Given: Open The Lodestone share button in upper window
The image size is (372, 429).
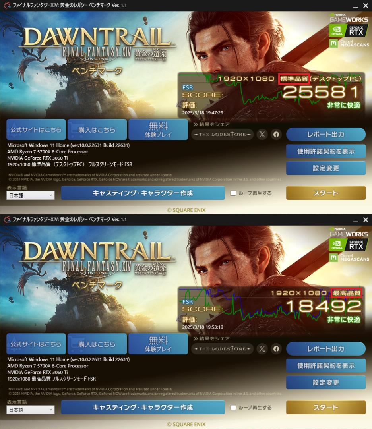Looking at the screenshot, I should pos(222,134).
